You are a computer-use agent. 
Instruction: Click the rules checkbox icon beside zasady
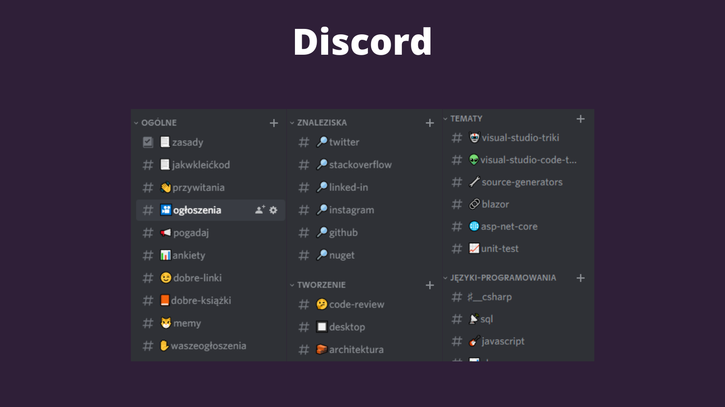148,142
